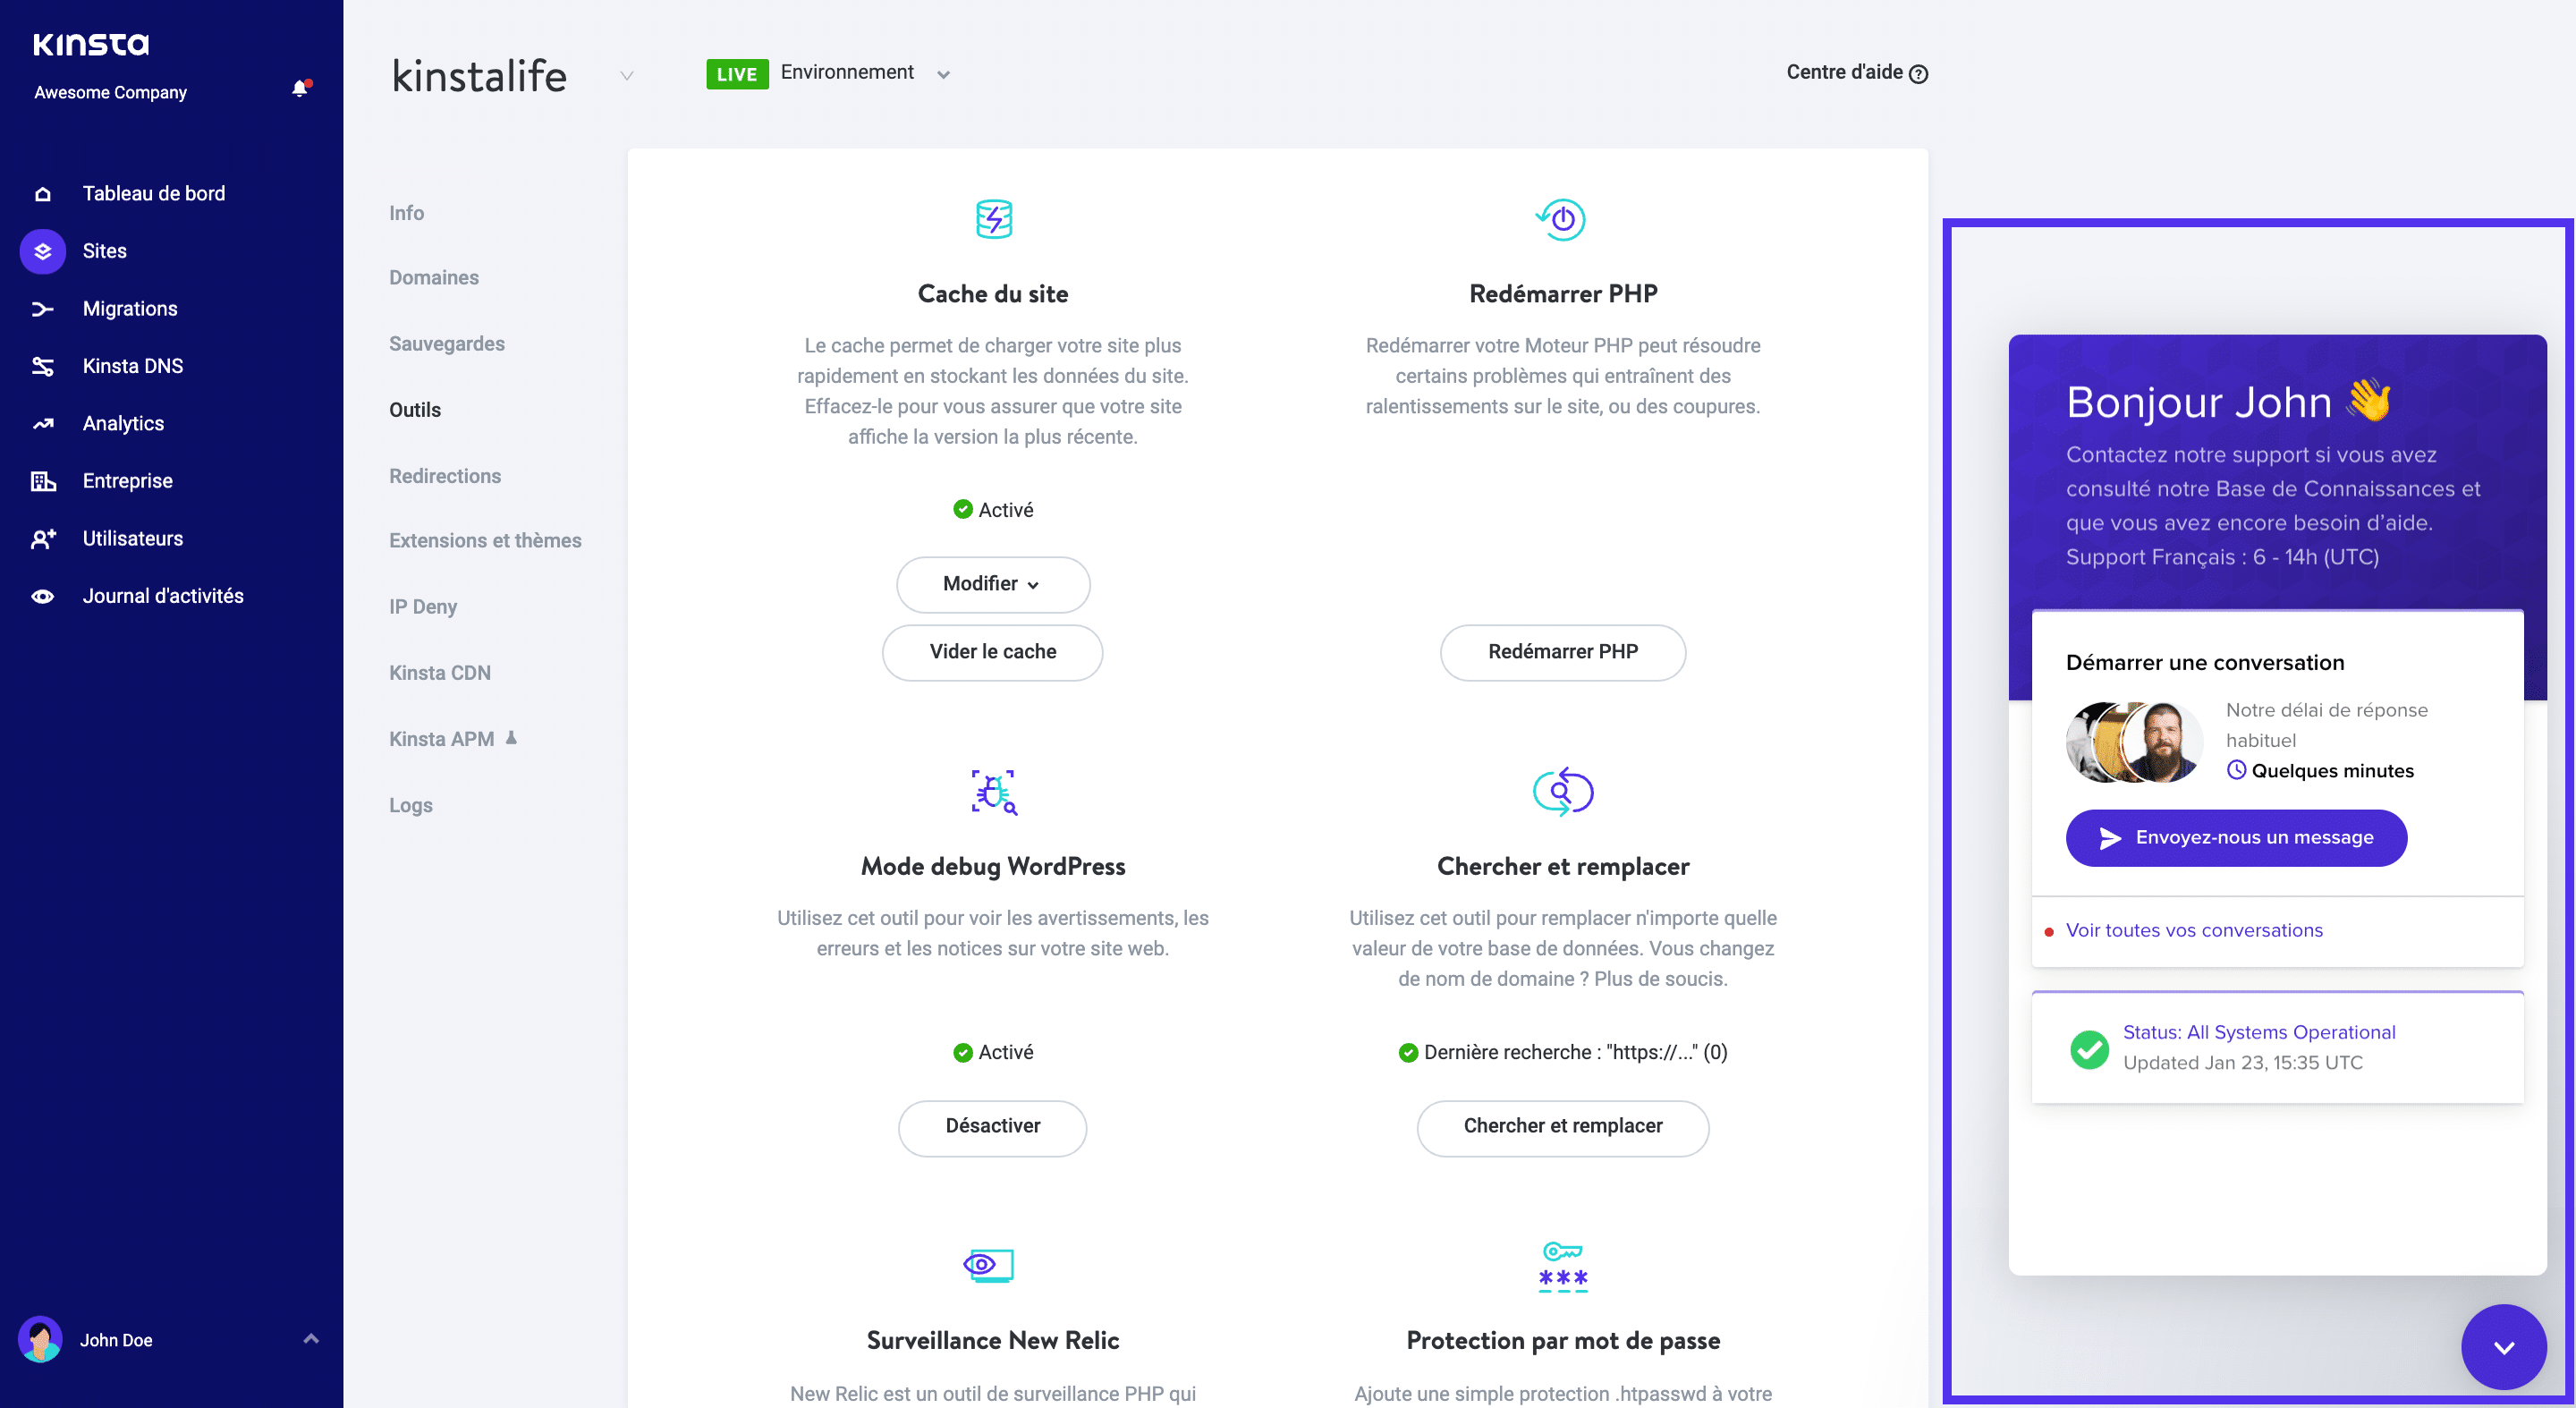Open the Logs tab
Viewport: 2576px width, 1408px height.
tap(410, 804)
